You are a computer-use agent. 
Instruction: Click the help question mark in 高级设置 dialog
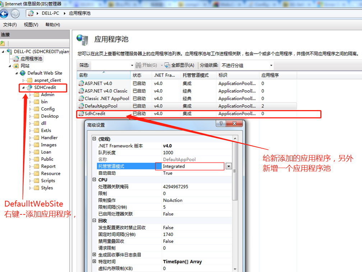tap(221, 123)
